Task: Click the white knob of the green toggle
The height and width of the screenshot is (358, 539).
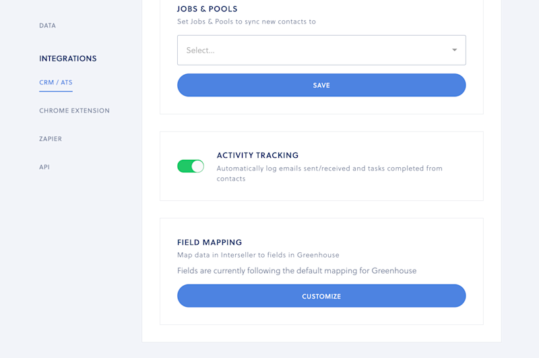Action: [x=197, y=167]
